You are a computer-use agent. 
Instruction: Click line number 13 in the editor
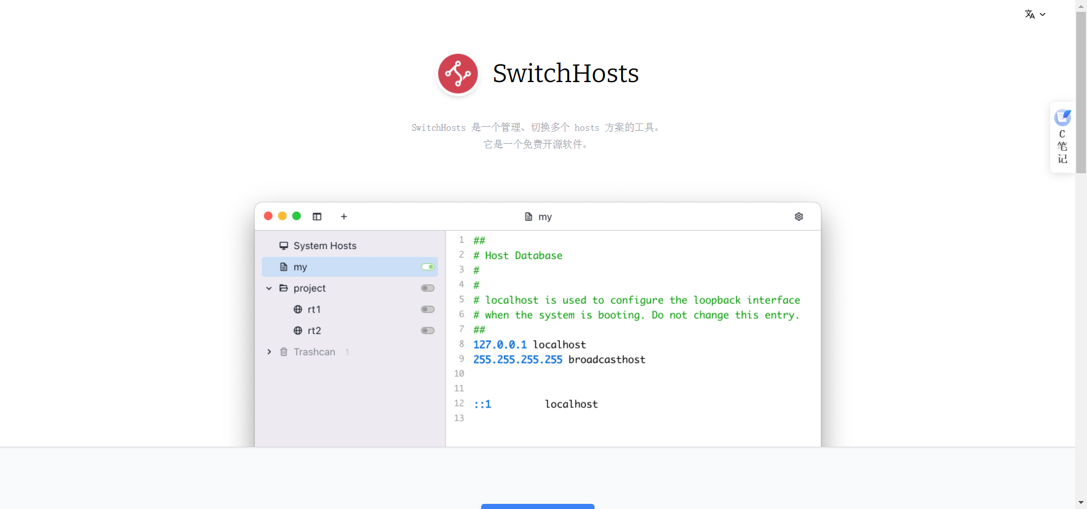tap(459, 418)
